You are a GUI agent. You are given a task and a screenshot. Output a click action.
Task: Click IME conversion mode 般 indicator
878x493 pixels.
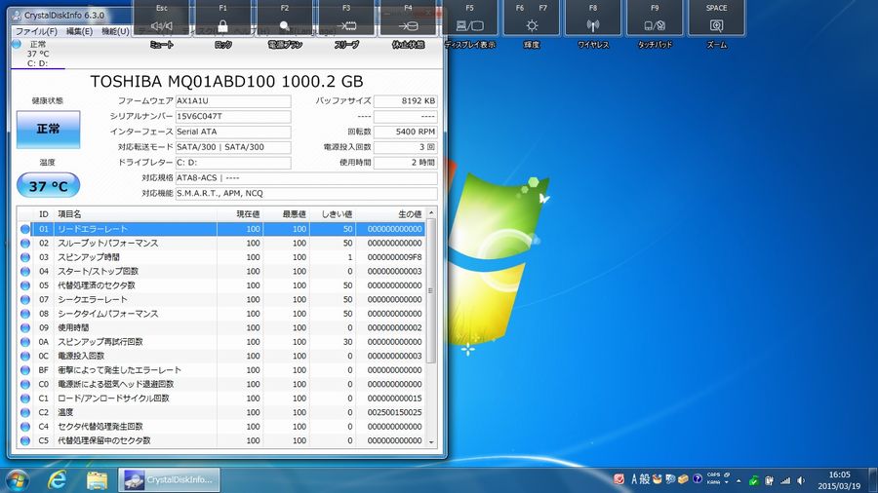point(645,479)
